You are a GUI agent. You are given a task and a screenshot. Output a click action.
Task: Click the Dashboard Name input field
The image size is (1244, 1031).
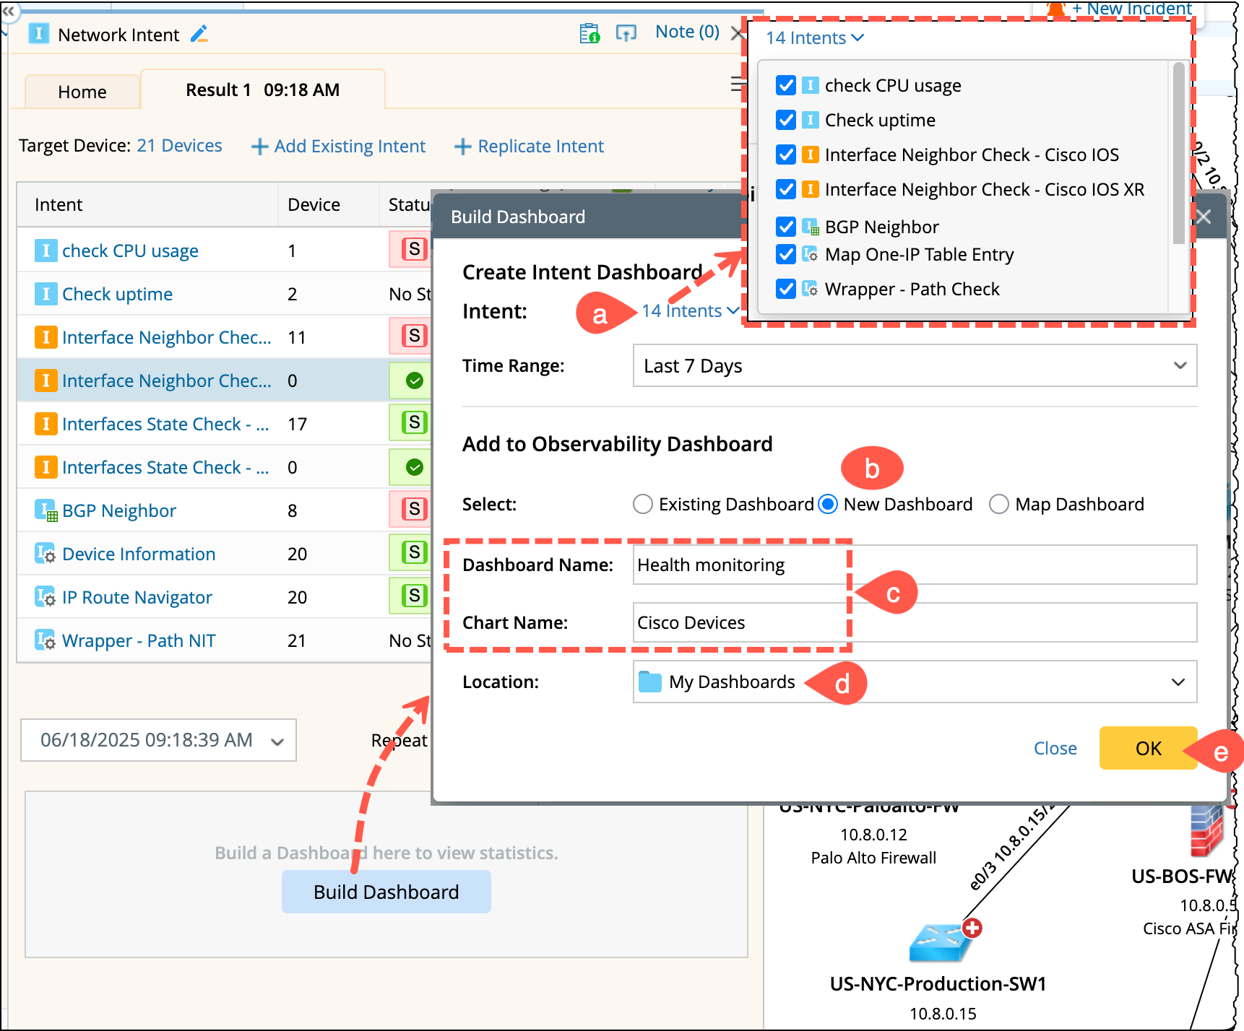915,565
